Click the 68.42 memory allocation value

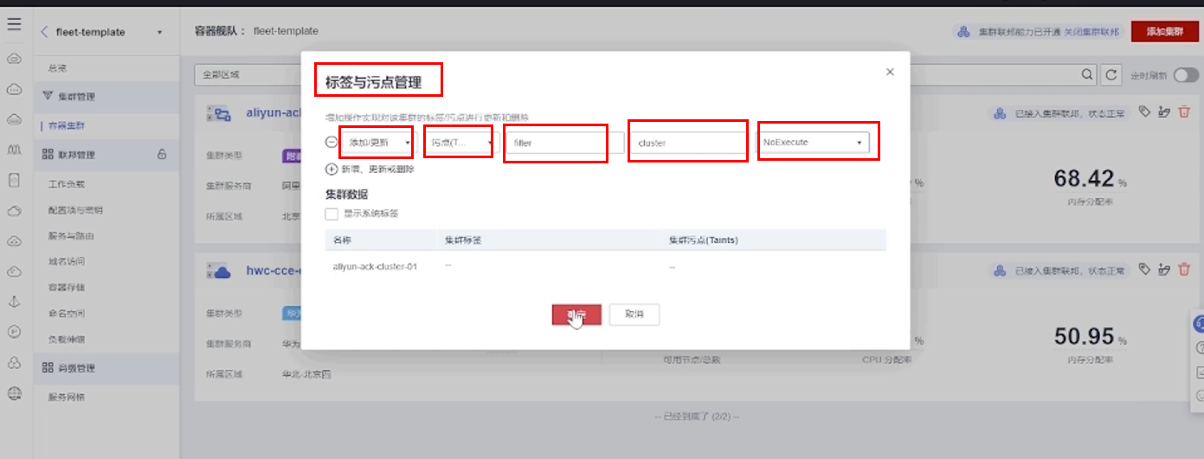click(1085, 179)
